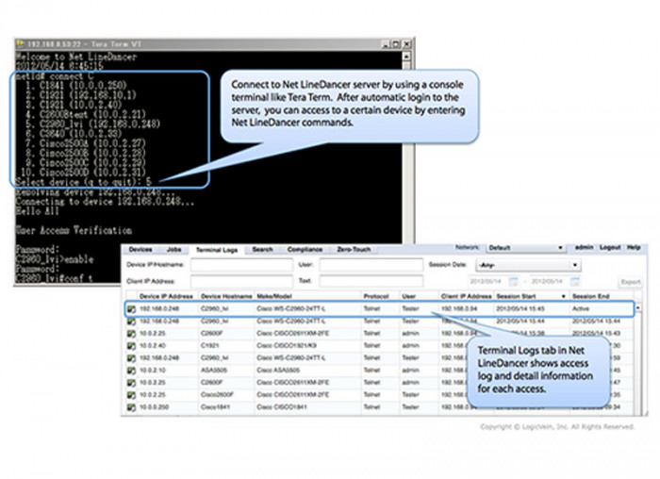Sort by the User column header
Viewport: 660px width, 479px height.
408,297
